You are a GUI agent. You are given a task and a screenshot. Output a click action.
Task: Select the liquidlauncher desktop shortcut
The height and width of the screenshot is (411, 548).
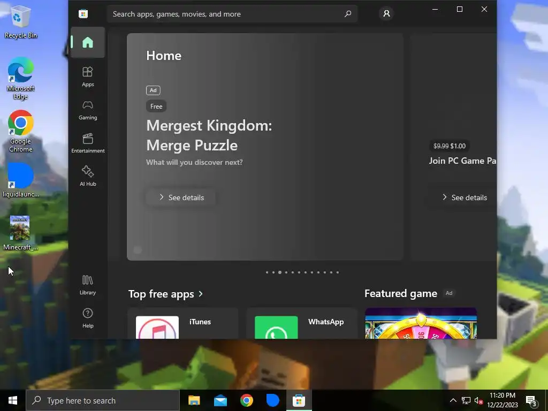[x=21, y=180]
